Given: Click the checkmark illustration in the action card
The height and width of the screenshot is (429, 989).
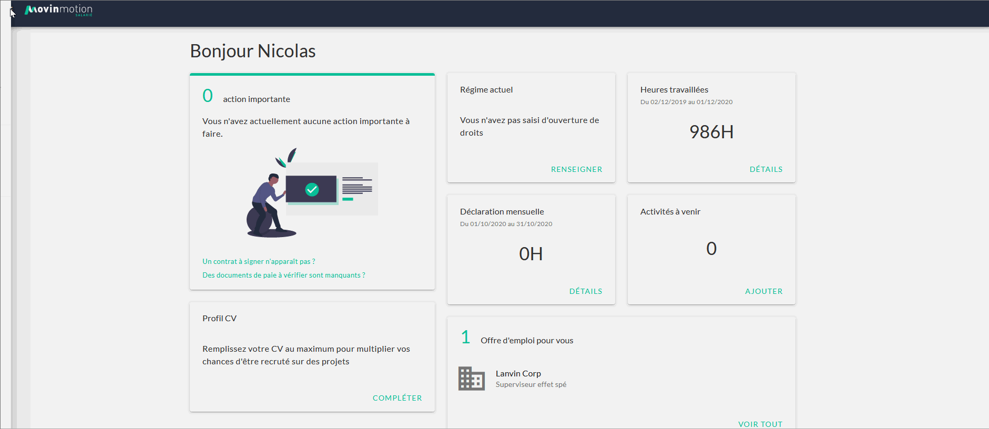Looking at the screenshot, I should click(x=312, y=189).
